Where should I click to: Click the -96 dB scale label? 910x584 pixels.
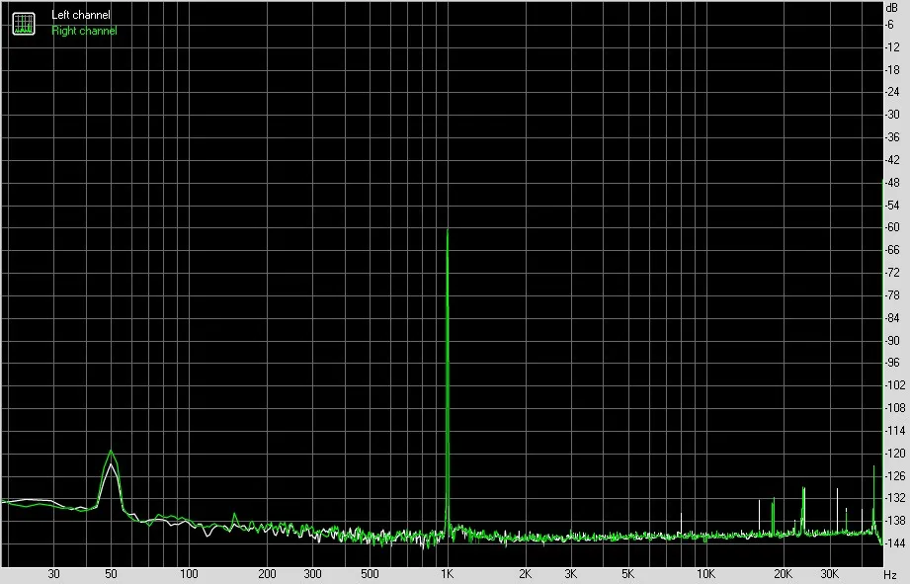click(x=892, y=363)
